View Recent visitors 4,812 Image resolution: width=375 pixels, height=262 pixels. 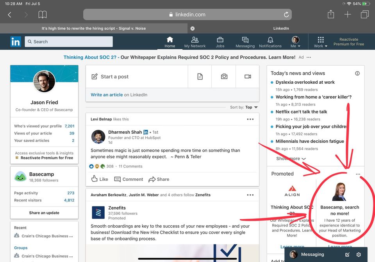tap(44, 200)
